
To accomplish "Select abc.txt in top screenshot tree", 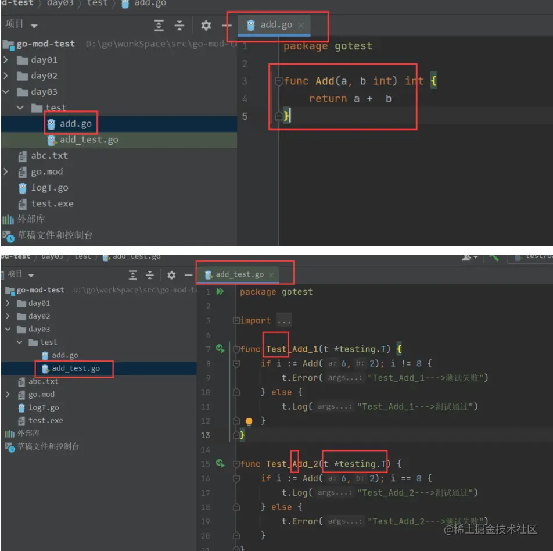I will tap(43, 156).
